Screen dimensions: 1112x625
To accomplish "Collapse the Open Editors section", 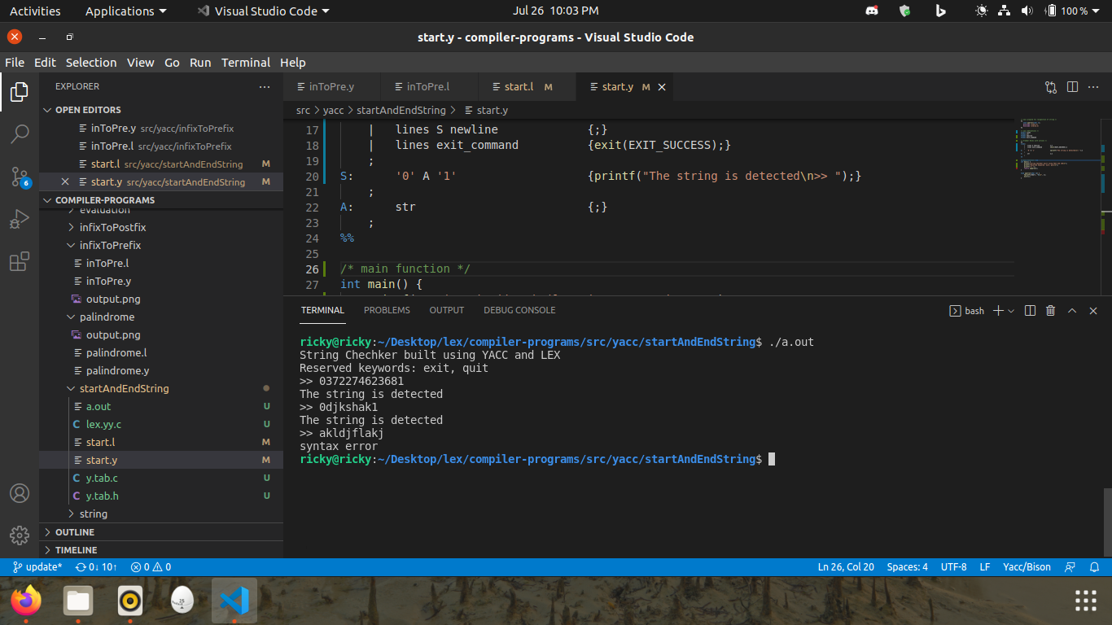I will coord(161,110).
